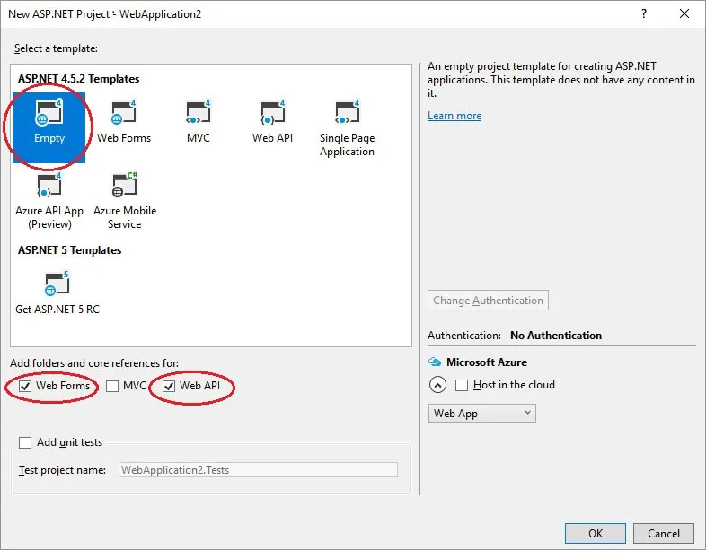Click the Select a template label
The image size is (706, 550).
coord(56,48)
